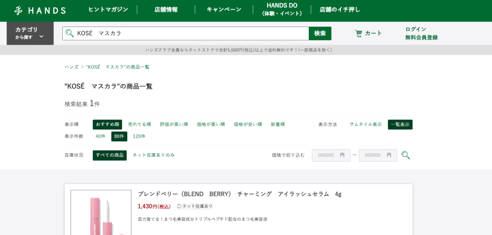Click the HANDS logo

(x=40, y=11)
